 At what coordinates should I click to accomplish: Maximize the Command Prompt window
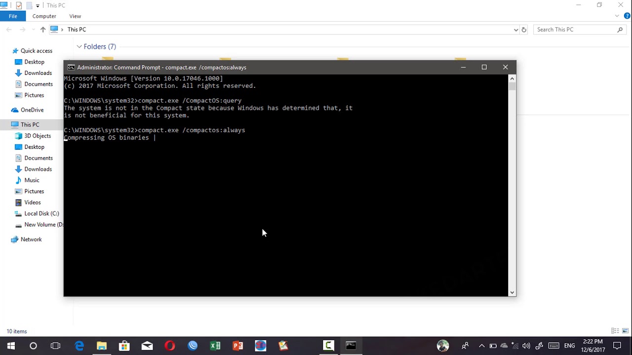[x=484, y=67]
